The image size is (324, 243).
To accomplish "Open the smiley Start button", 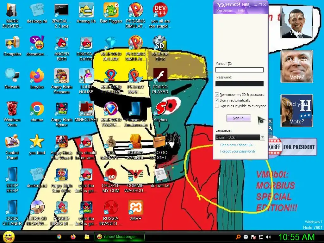I will coord(9,237).
